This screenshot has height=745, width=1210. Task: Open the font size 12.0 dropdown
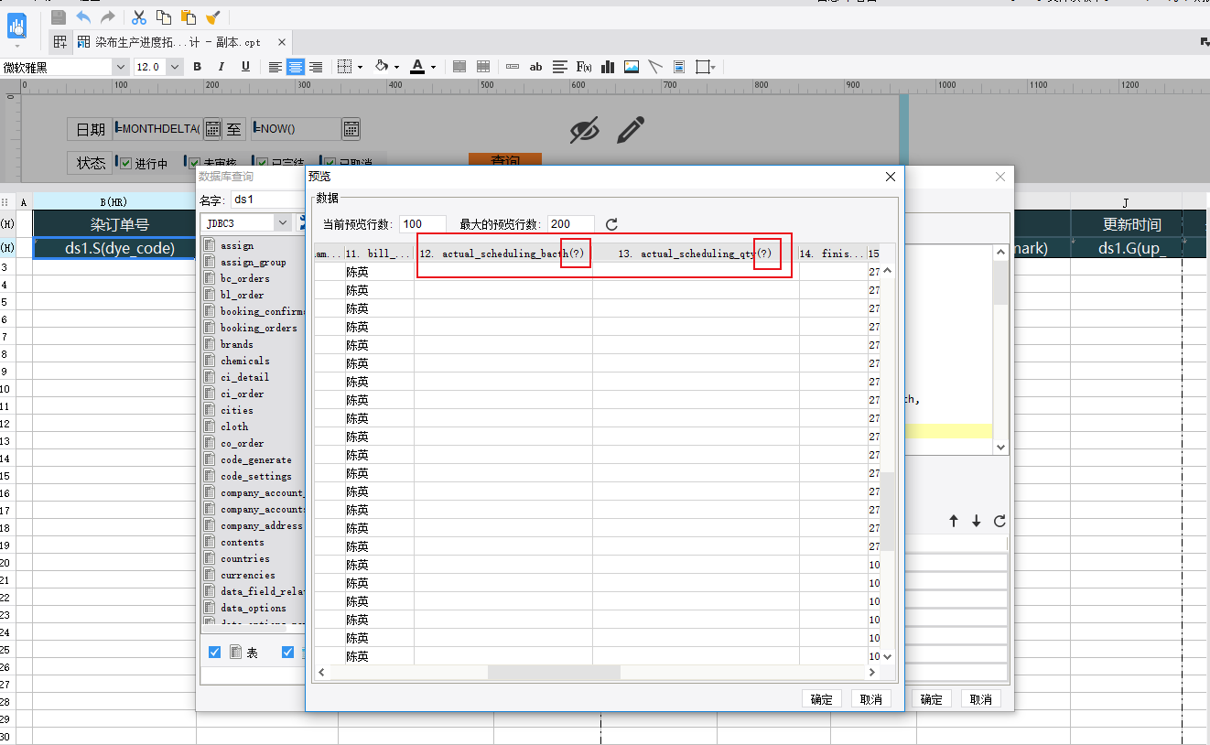click(174, 67)
